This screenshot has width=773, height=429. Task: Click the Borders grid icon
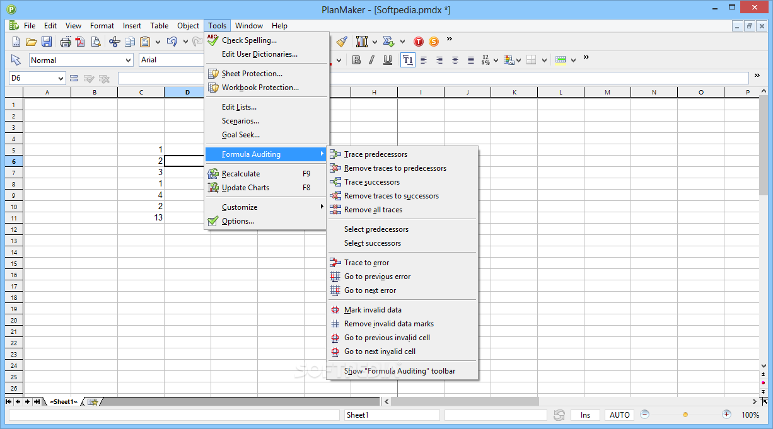531,60
